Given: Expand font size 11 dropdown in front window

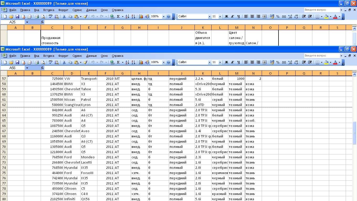Looking at the screenshot, I should (220, 62).
